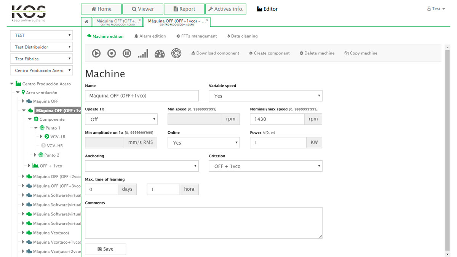
Task: Click the home icon tab
Action: coord(86,22)
